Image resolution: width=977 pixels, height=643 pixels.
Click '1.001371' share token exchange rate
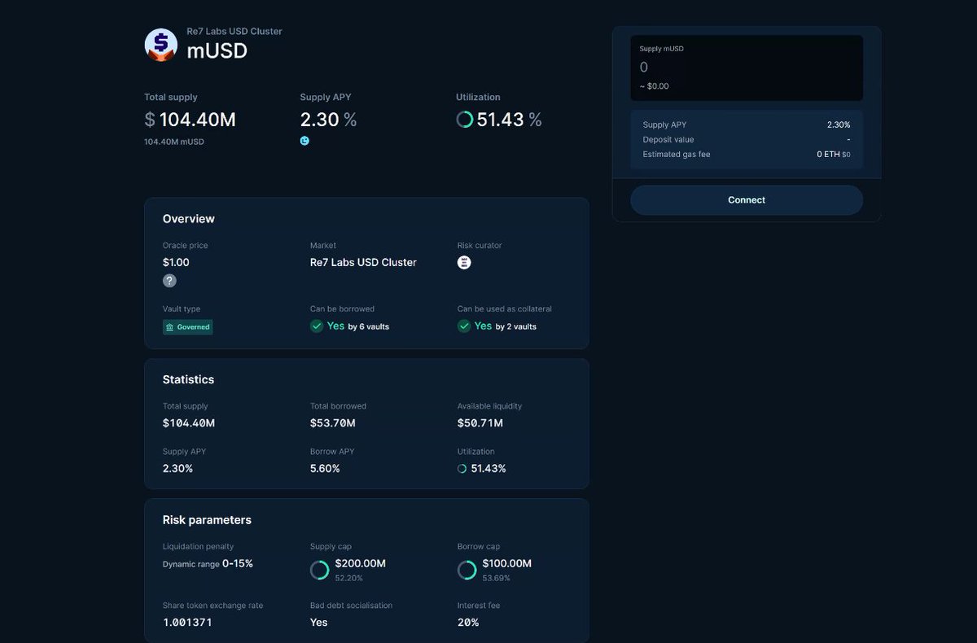click(x=188, y=623)
